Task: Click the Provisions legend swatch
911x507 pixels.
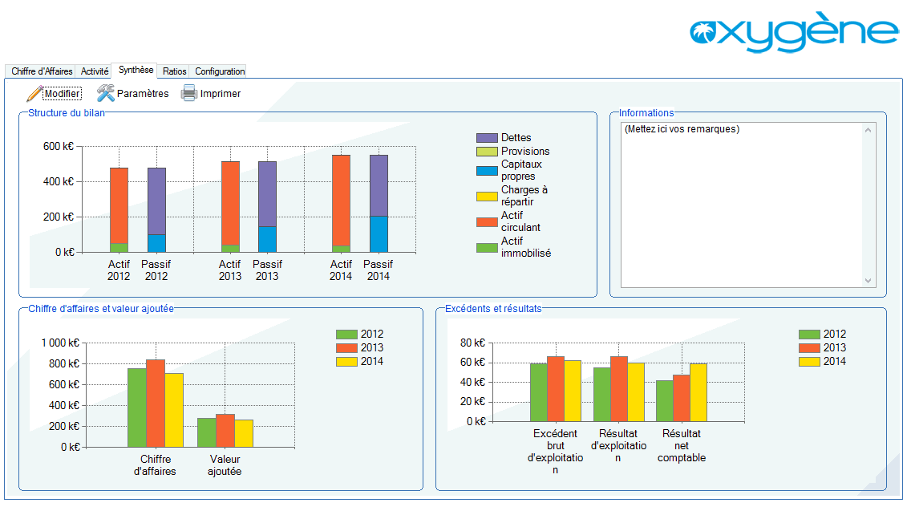Action: [487, 152]
